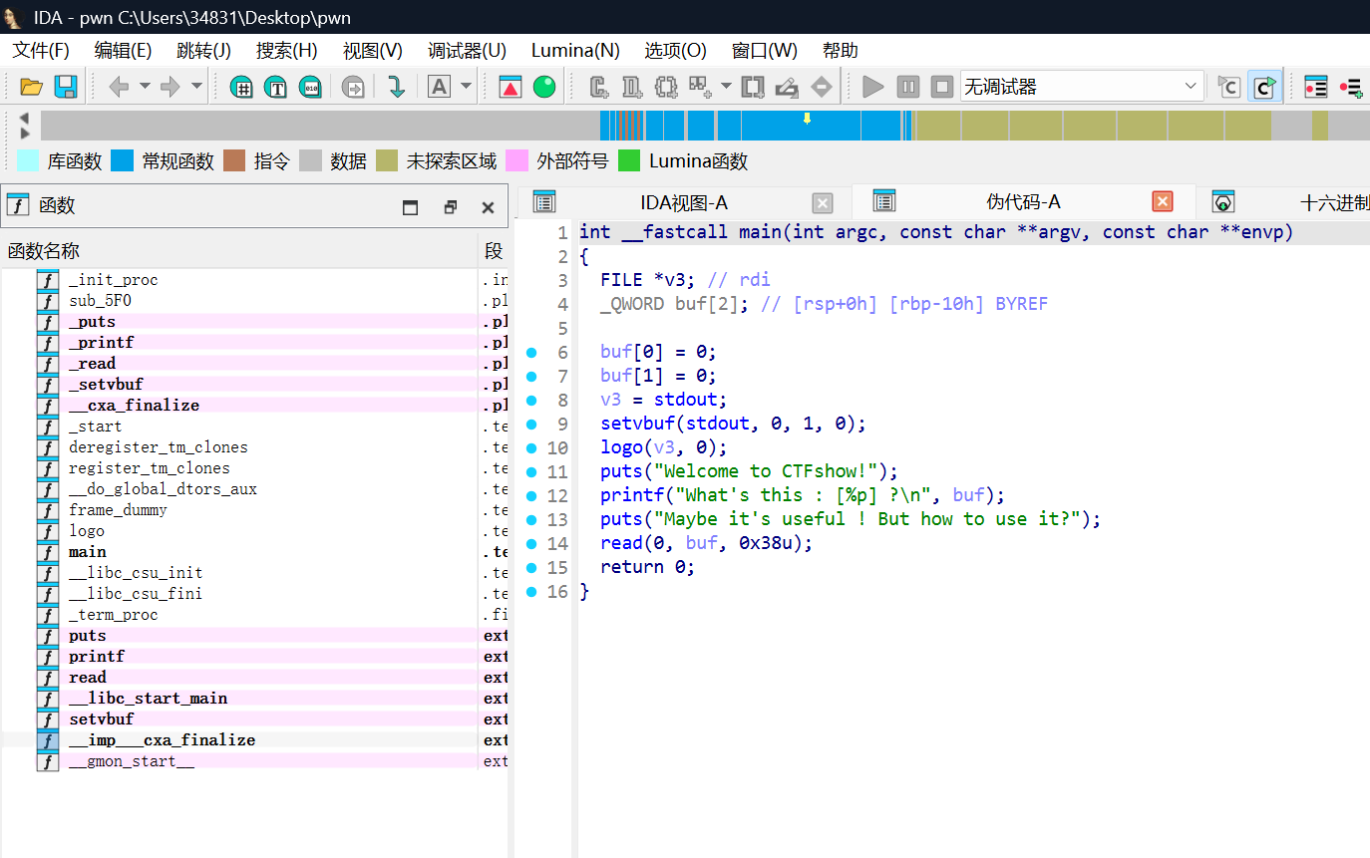Click the gray circle arrow toolbar icon

[x=353, y=87]
